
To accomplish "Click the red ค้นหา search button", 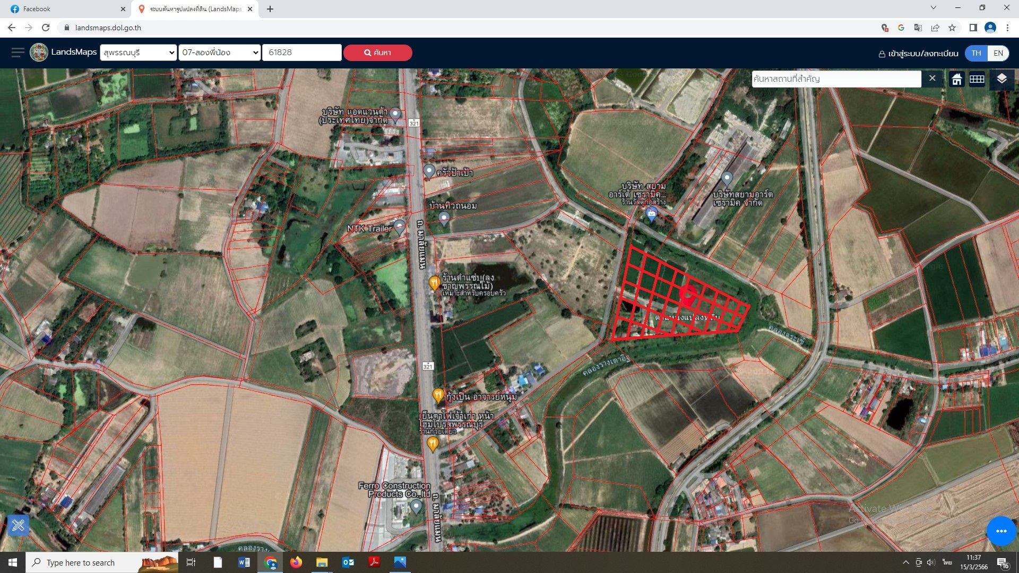I will coord(377,53).
